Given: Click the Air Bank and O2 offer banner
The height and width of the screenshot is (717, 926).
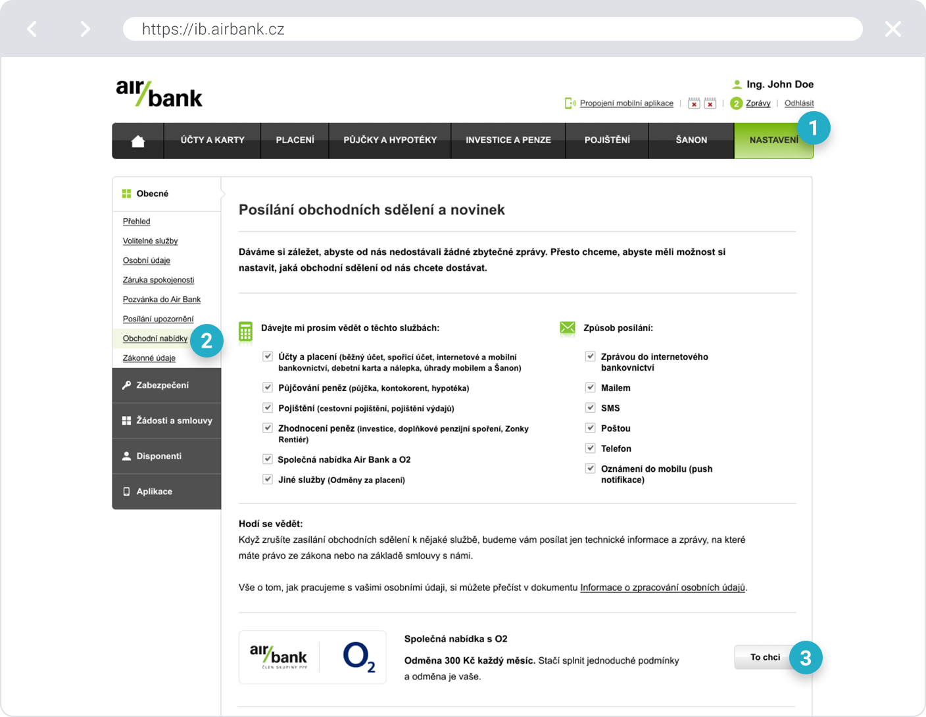Looking at the screenshot, I should click(312, 657).
